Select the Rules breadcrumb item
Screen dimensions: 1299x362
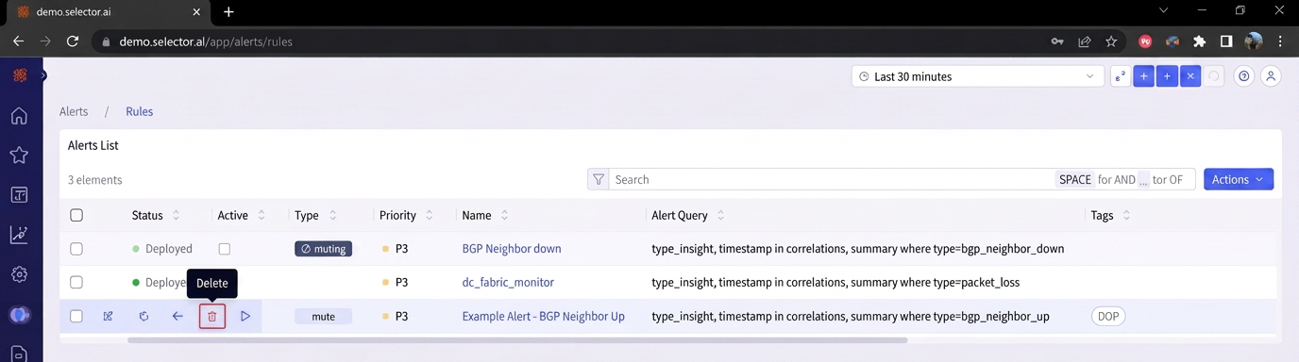(x=140, y=111)
